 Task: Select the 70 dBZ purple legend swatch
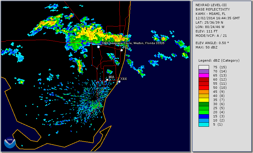pos(204,71)
